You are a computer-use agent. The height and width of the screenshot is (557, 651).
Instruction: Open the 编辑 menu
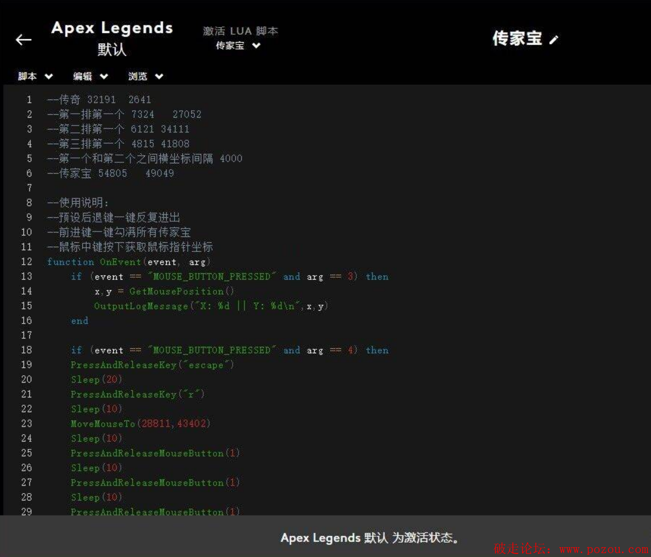pyautogui.click(x=90, y=76)
